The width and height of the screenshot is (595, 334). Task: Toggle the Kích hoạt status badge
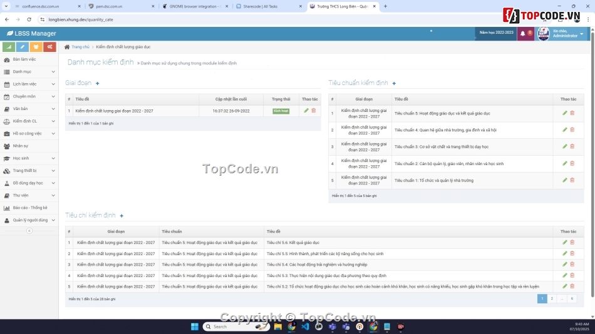point(281,111)
